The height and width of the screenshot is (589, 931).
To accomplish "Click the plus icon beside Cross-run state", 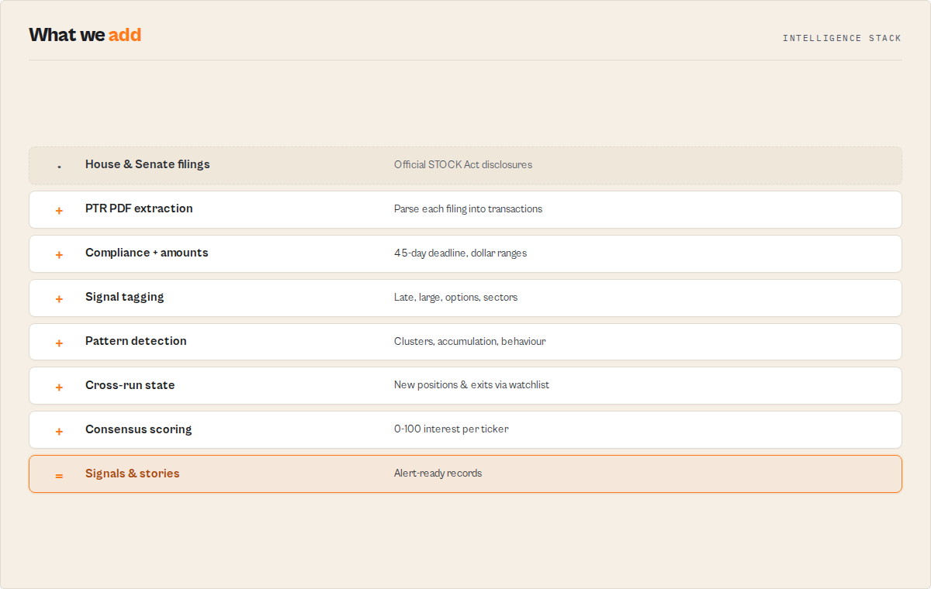I will (x=59, y=387).
